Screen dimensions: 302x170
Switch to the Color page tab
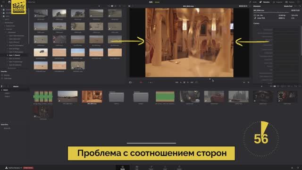(x=165, y=168)
